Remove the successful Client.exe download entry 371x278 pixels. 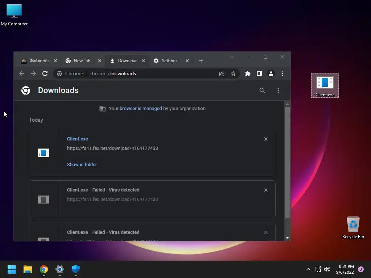click(x=266, y=139)
